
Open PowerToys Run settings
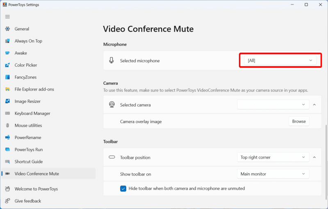point(48,150)
